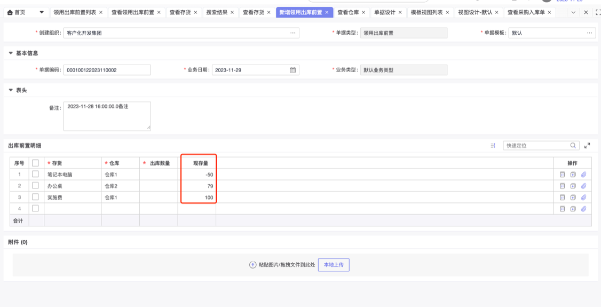This screenshot has width=601, height=307.
Task: Expand detail table to fullscreen
Action: click(587, 145)
